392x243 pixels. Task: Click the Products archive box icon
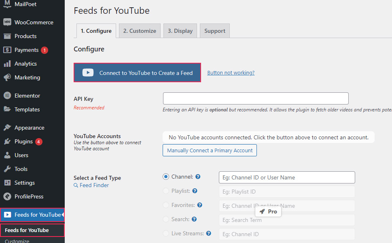pyautogui.click(x=7, y=36)
